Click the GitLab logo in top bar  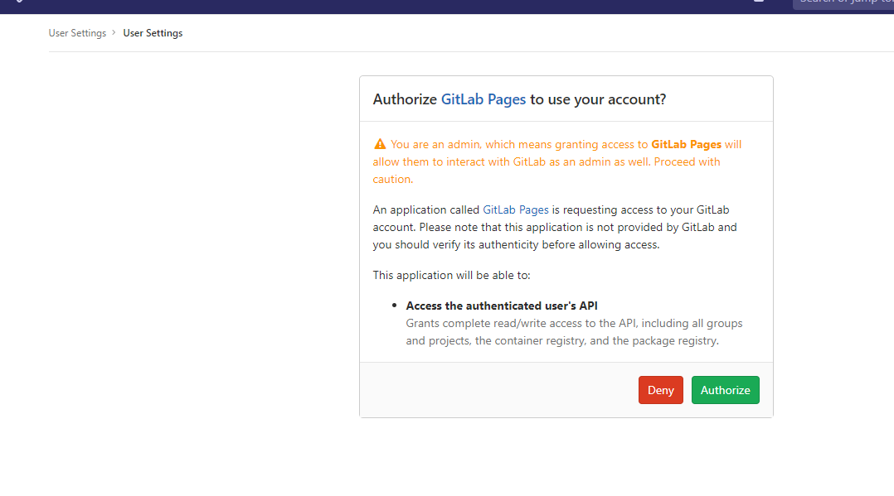19,2
